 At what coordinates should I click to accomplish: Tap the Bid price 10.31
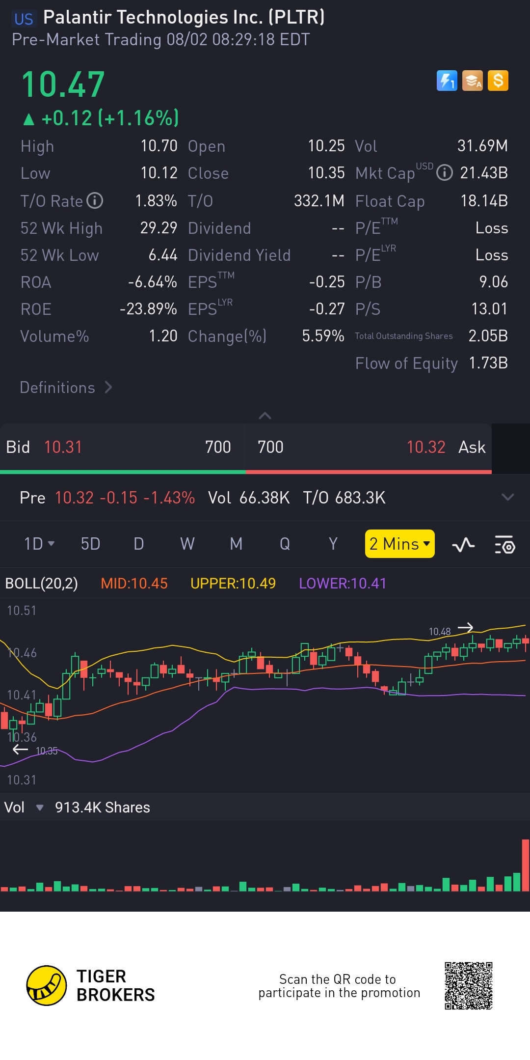pos(63,447)
